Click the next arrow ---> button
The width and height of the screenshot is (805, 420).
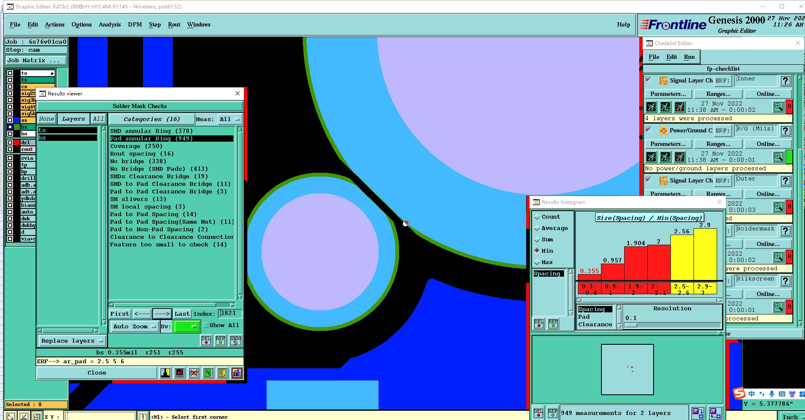(162, 314)
